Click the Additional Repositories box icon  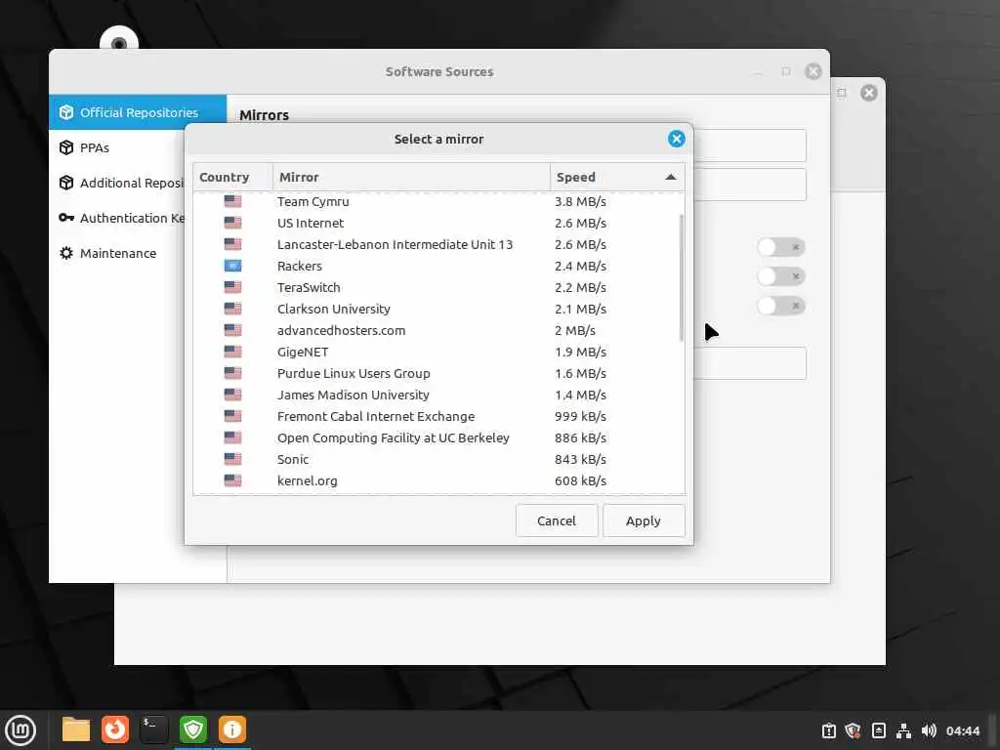[66, 183]
